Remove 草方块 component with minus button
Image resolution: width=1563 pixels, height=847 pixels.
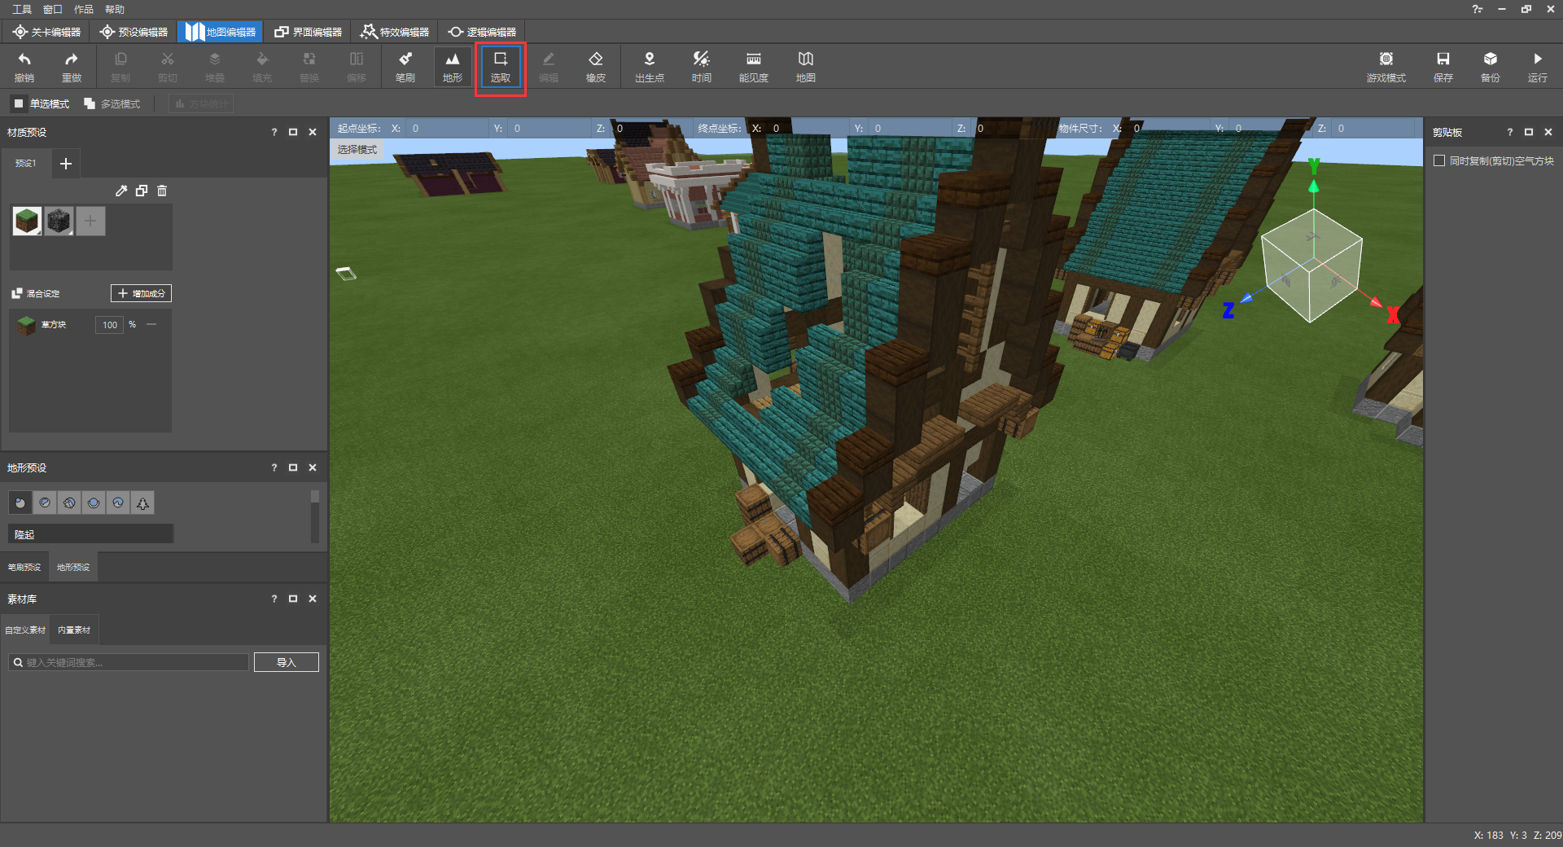[151, 324]
